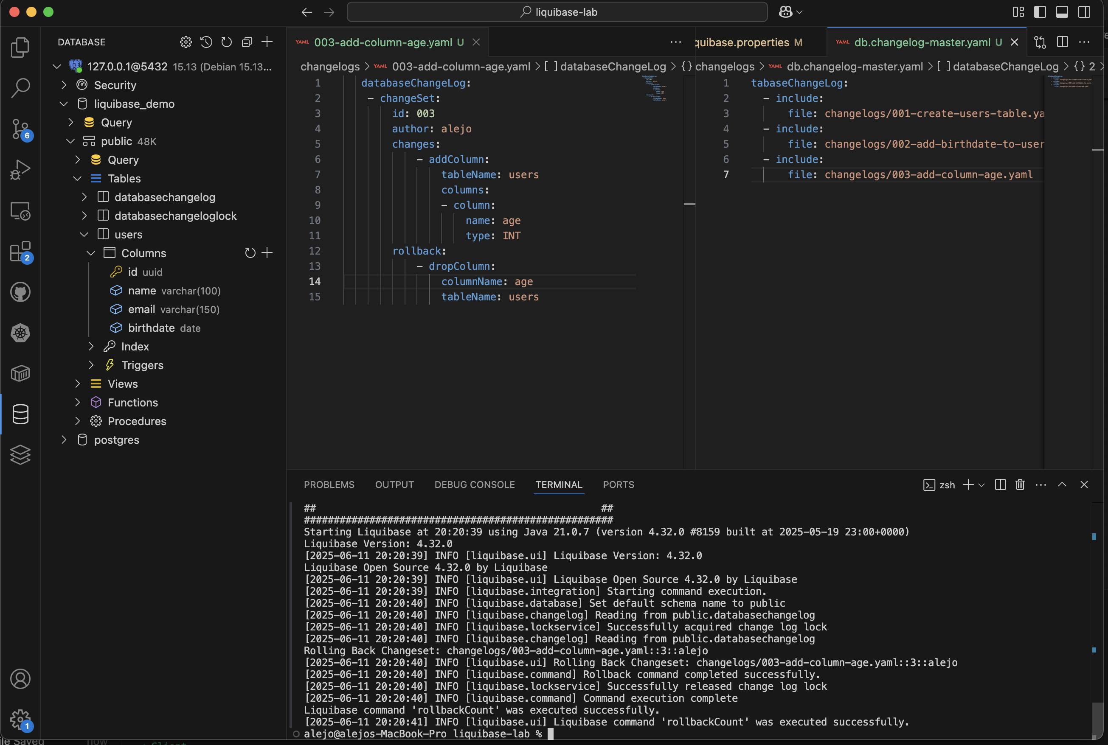
Task: Open terminal panel more actions menu
Action: (1041, 485)
